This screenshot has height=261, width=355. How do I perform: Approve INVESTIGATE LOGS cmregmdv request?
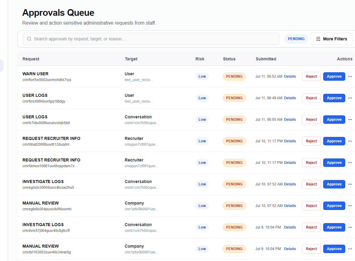pos(334,184)
